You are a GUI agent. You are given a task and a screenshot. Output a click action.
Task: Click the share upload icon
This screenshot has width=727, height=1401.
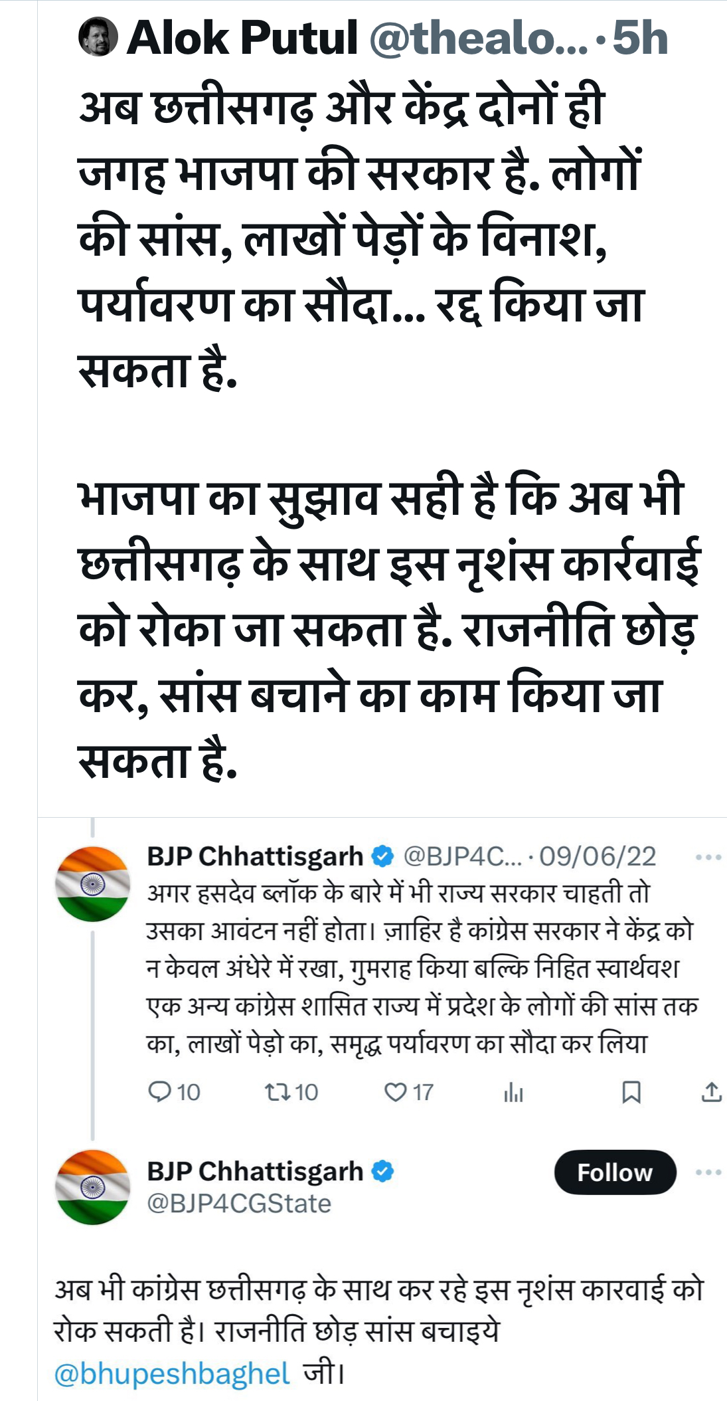point(711,1092)
